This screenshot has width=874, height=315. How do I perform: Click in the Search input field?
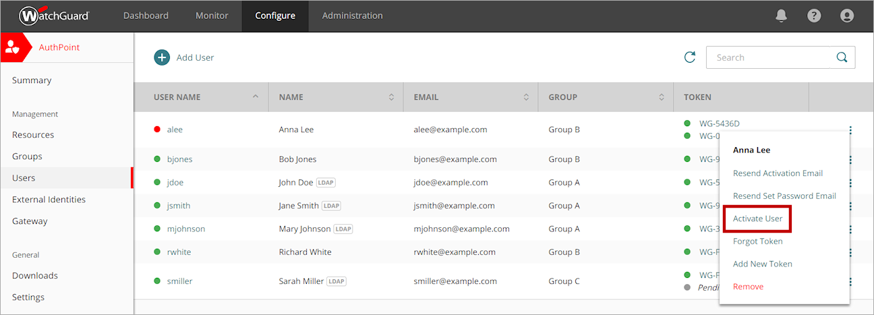coord(769,57)
